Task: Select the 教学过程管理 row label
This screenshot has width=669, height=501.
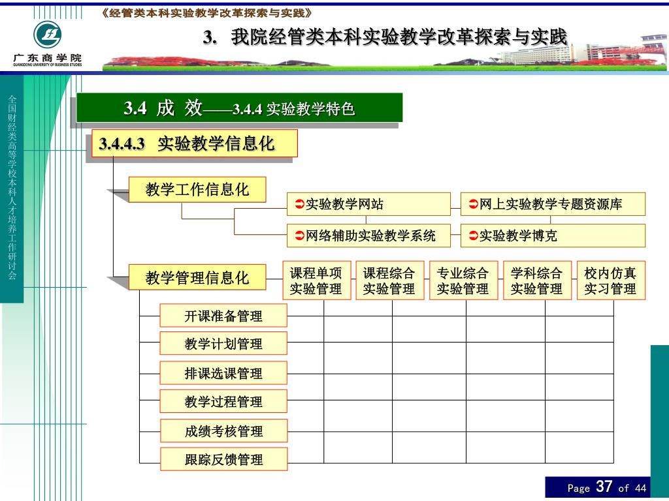Action: pos(223,401)
